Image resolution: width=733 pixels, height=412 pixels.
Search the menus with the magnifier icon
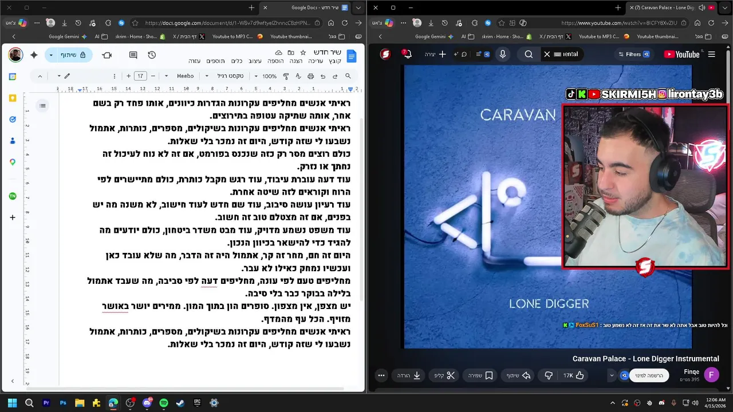[348, 76]
